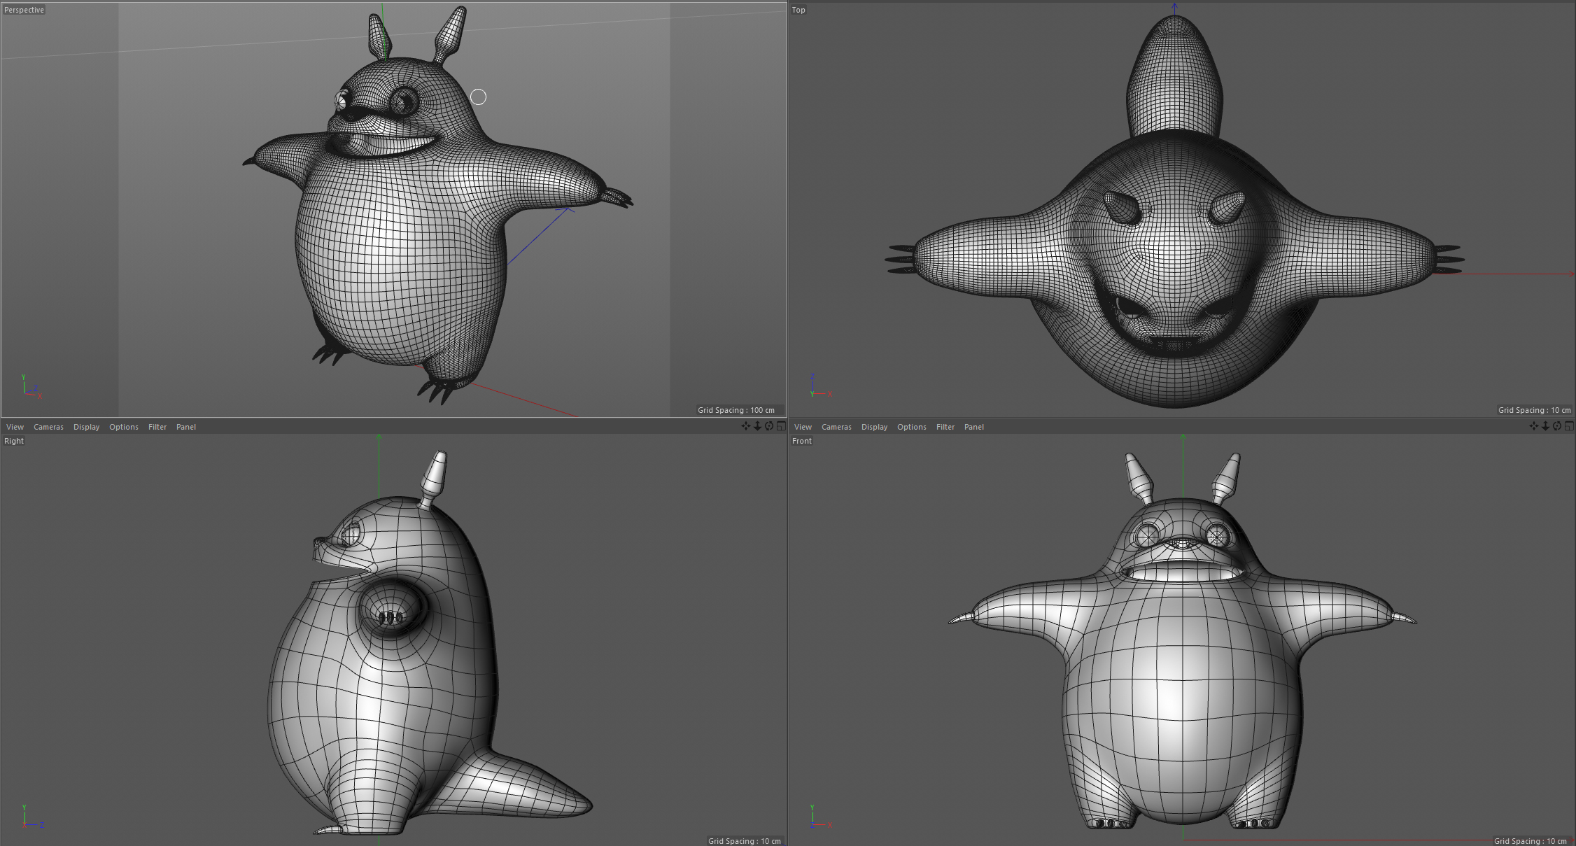Open Filter menu of Right viewport
Image resolution: width=1576 pixels, height=846 pixels.
tap(157, 427)
